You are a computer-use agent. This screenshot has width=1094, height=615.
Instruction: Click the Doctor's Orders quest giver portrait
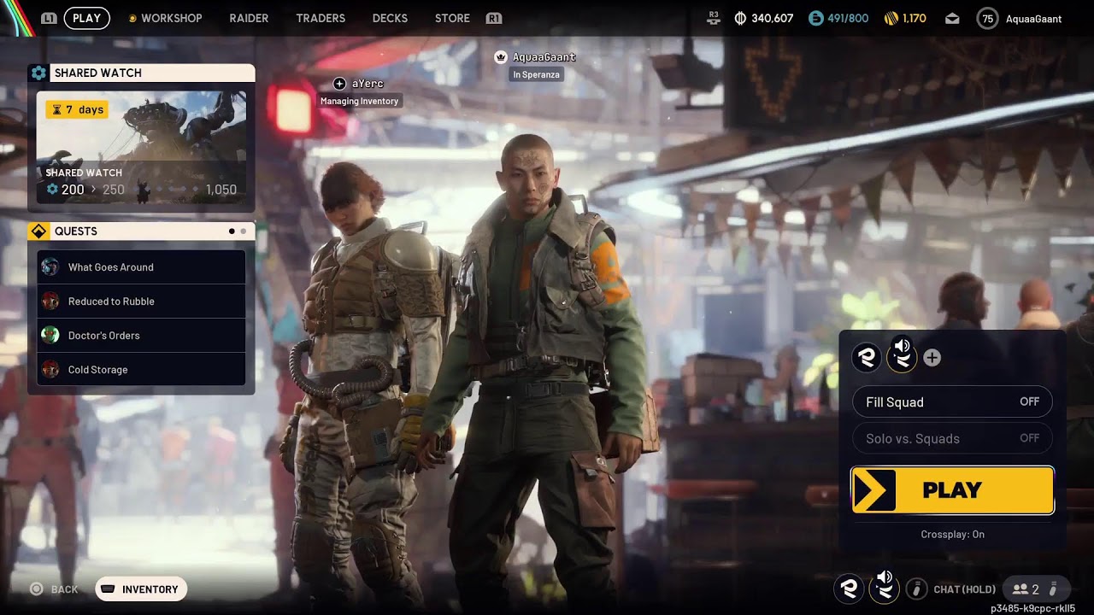50,335
